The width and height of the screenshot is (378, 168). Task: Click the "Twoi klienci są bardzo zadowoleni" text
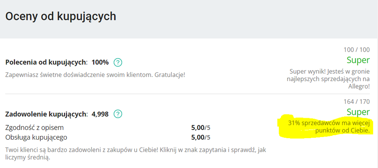pos(132,150)
